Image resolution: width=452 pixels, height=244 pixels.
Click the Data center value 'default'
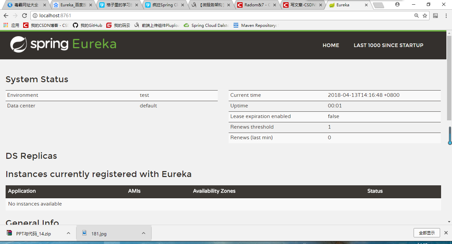(x=148, y=106)
